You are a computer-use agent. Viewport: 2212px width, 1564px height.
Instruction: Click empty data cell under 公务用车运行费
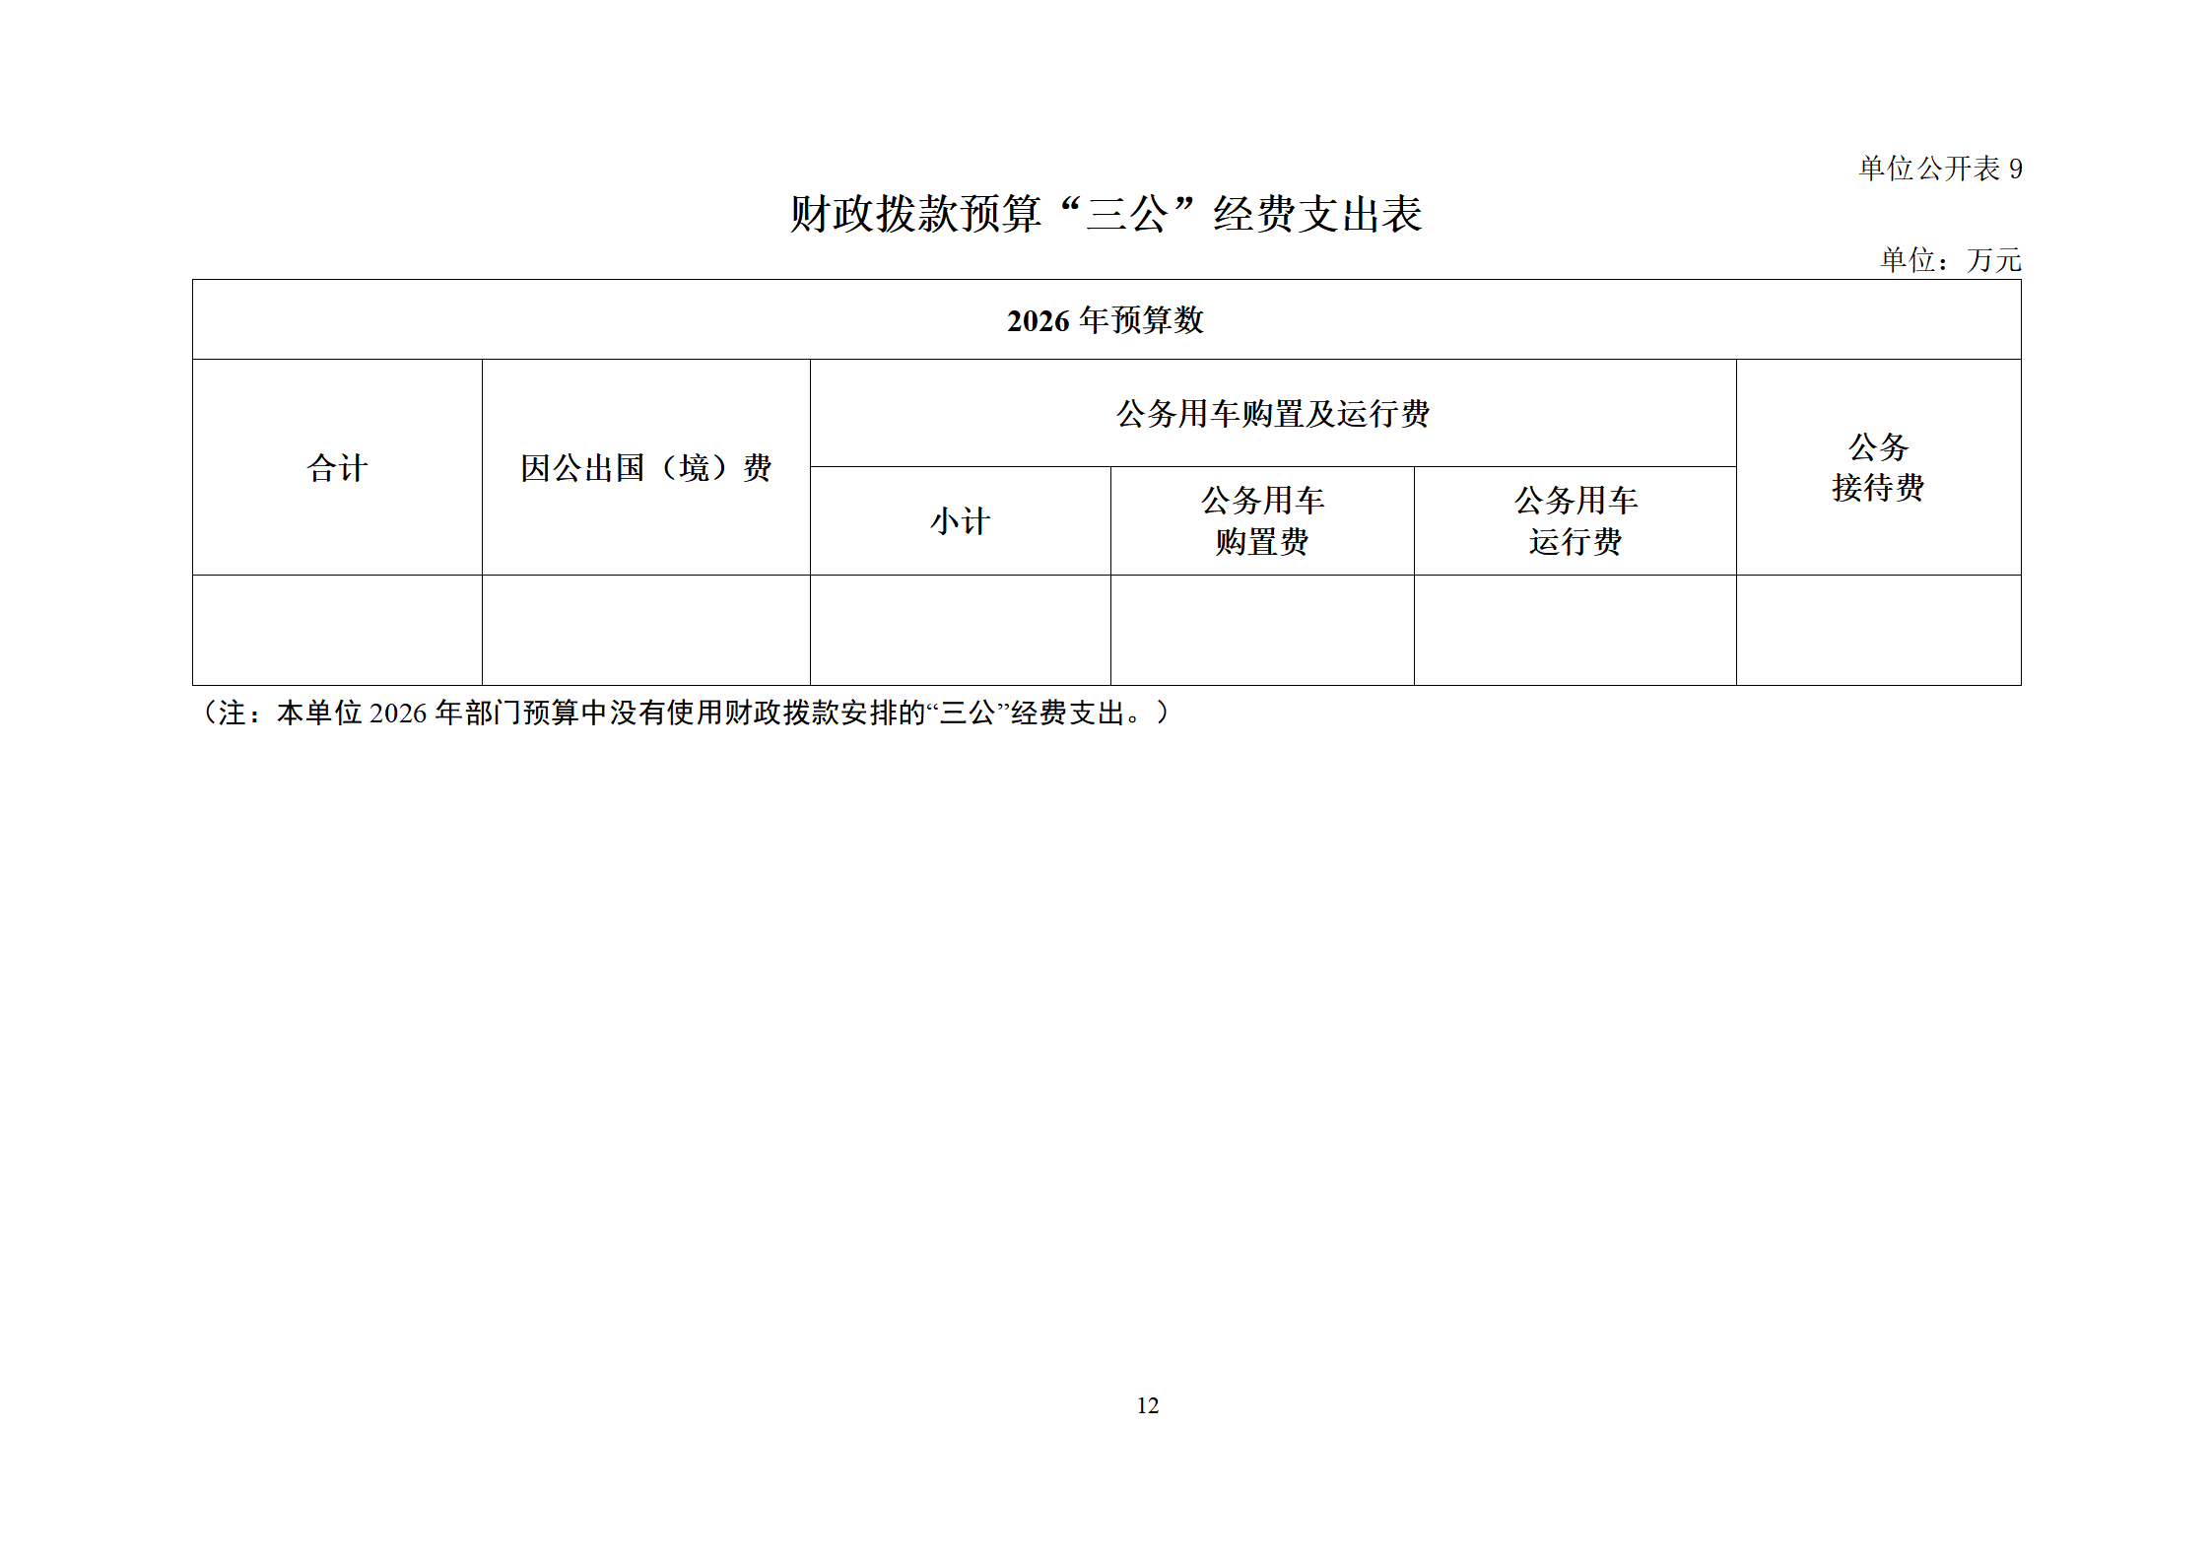click(x=1575, y=631)
